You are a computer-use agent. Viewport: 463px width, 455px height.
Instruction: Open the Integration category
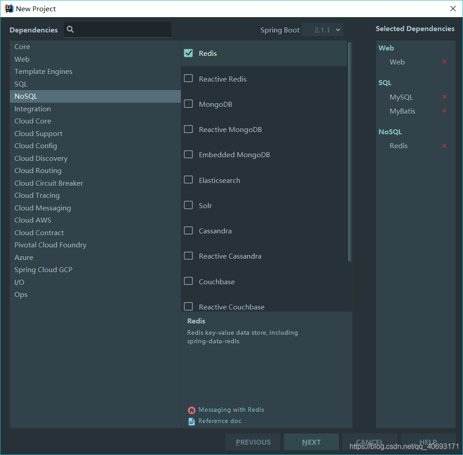95,109
